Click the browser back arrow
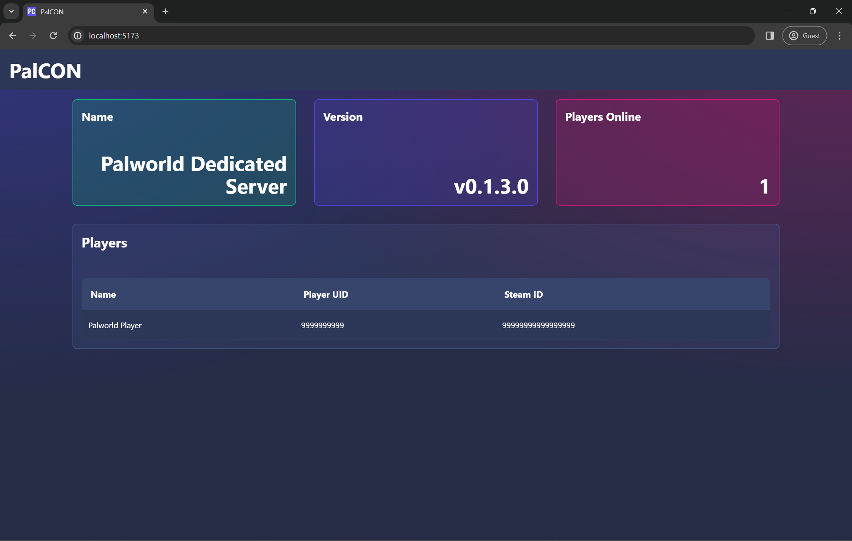Viewport: 852px width, 541px height. (12, 35)
